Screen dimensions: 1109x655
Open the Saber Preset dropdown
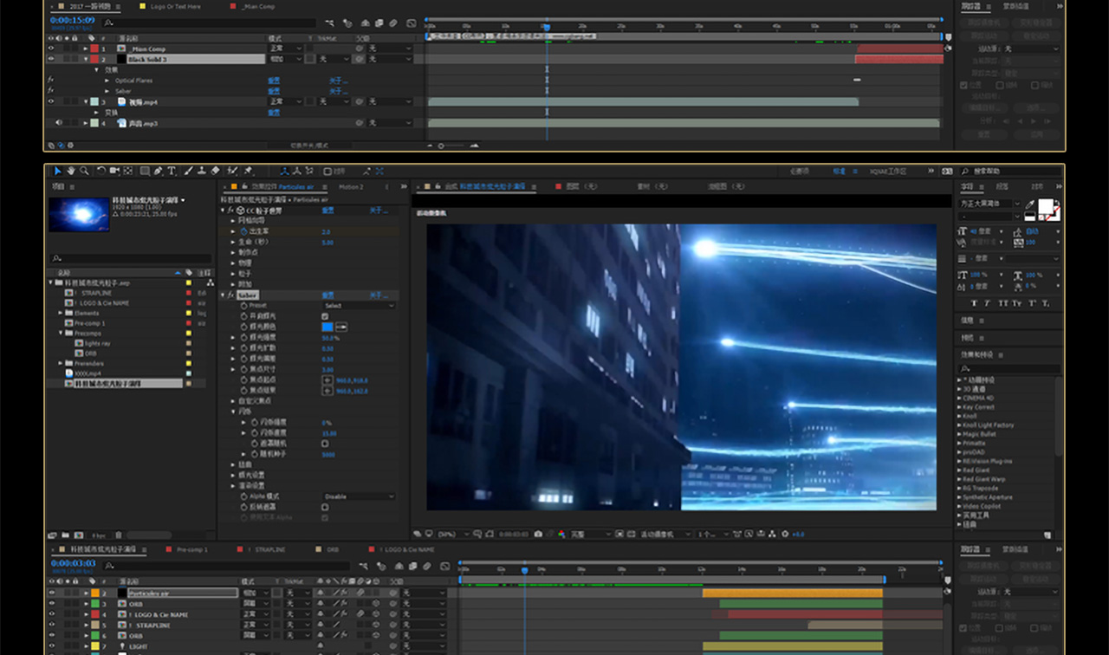pyautogui.click(x=359, y=306)
